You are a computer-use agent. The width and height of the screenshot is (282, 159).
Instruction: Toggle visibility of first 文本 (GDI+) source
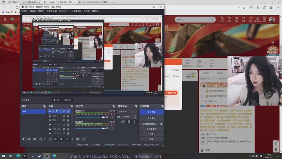pyautogui.click(x=64, y=125)
